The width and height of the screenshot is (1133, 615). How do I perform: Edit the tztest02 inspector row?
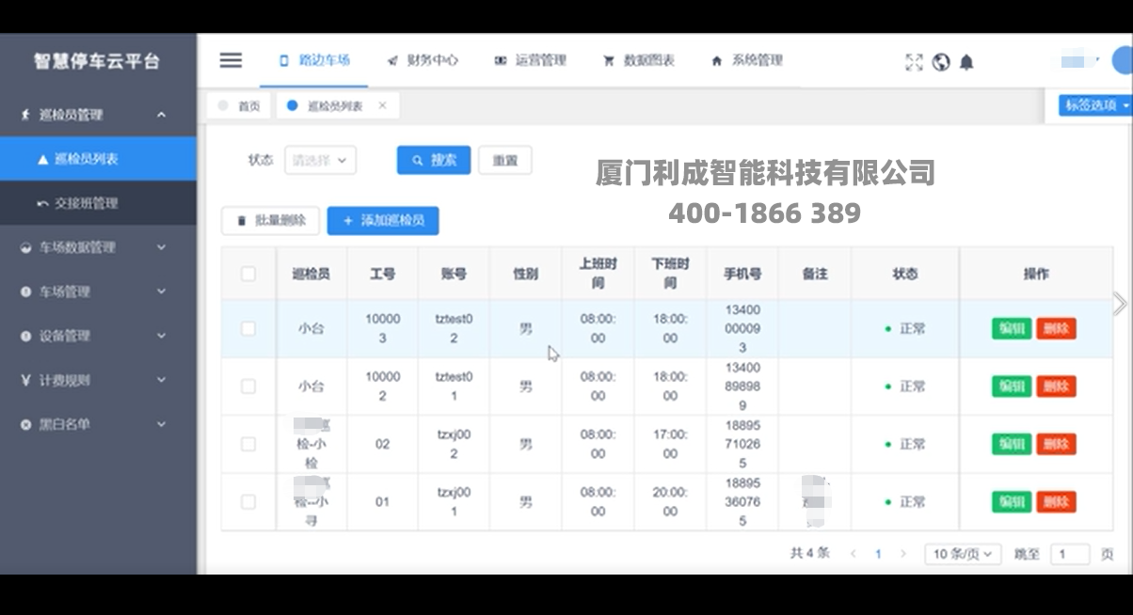[x=1012, y=328]
